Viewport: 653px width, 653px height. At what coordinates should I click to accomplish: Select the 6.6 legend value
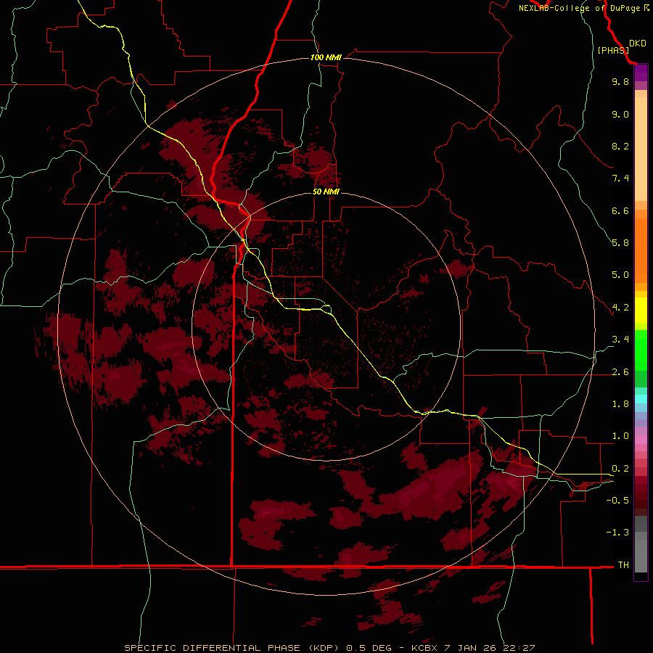click(620, 210)
